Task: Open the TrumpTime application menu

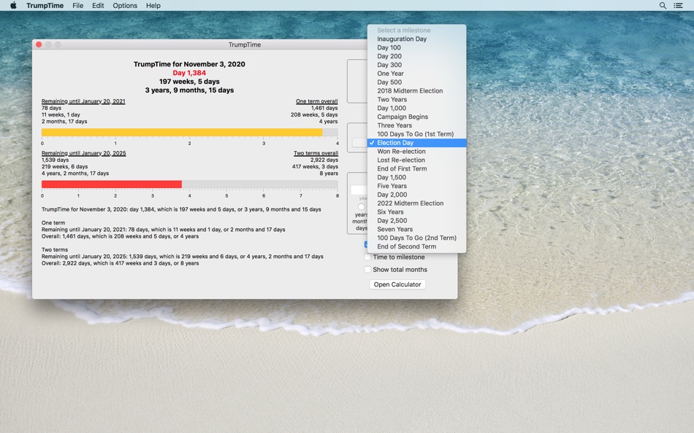Action: [45, 5]
